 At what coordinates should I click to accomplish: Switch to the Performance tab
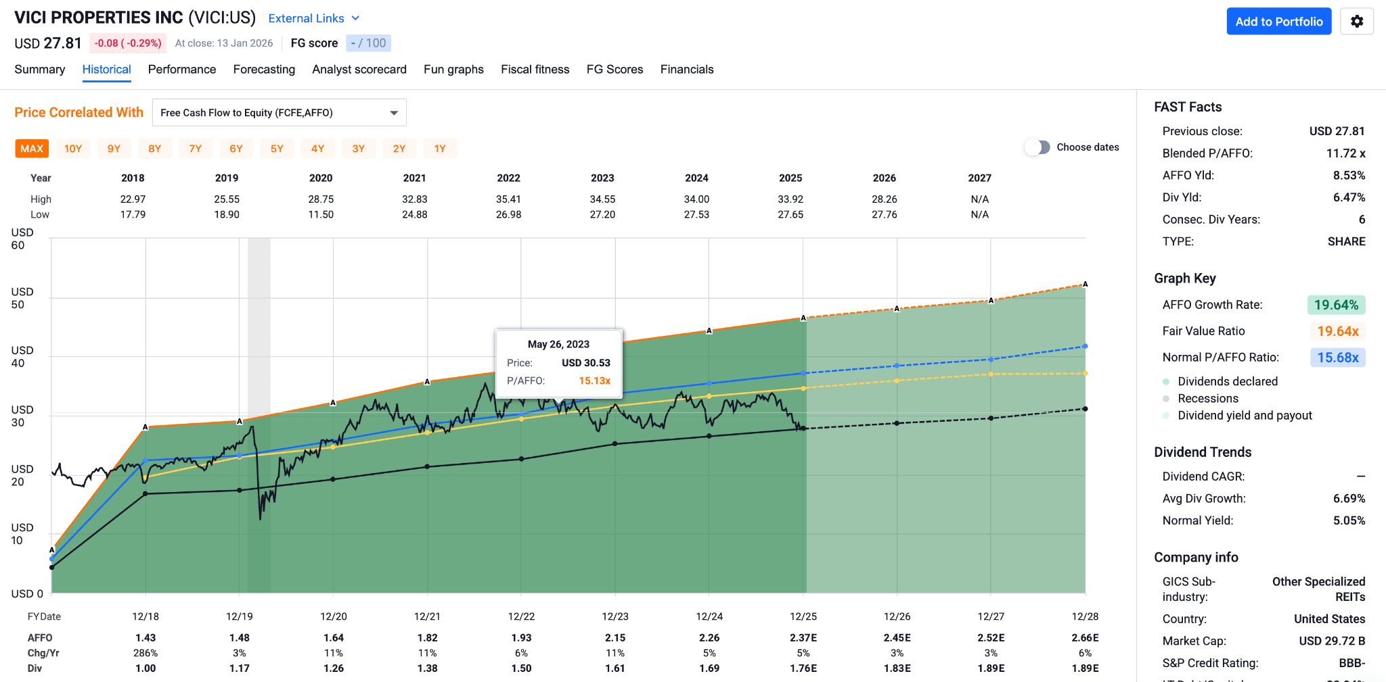pyautogui.click(x=182, y=70)
